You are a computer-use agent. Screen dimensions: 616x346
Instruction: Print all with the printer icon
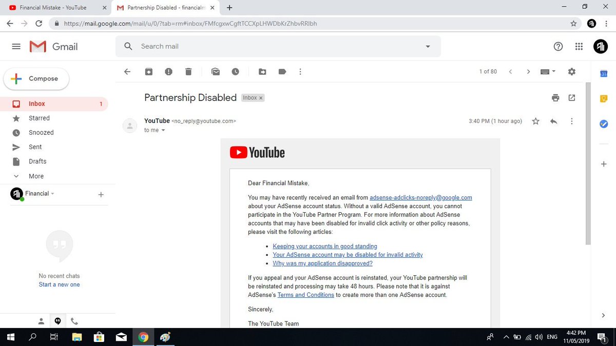[x=555, y=98]
